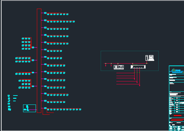Select the white network switch device
Image resolution: width=184 pixels, height=131 pixels.
click(x=138, y=67)
